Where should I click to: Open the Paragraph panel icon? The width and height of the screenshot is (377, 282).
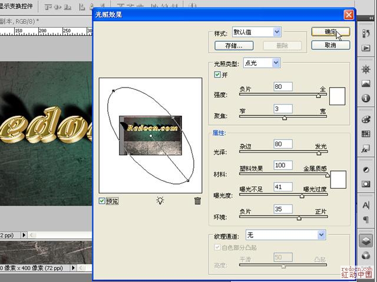pos(366,220)
